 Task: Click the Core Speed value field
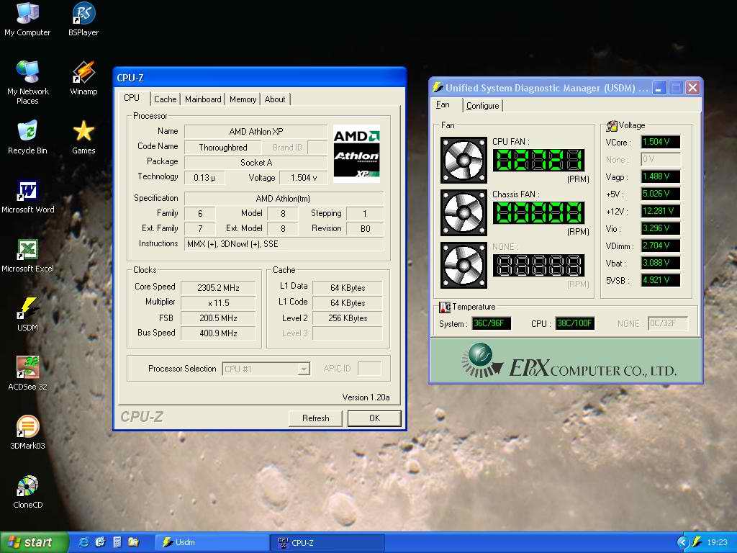[x=218, y=287]
